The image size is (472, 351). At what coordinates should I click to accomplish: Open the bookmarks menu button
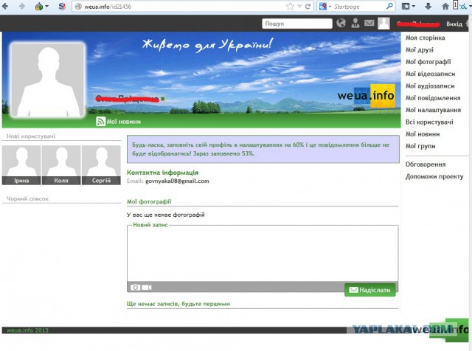point(408,6)
